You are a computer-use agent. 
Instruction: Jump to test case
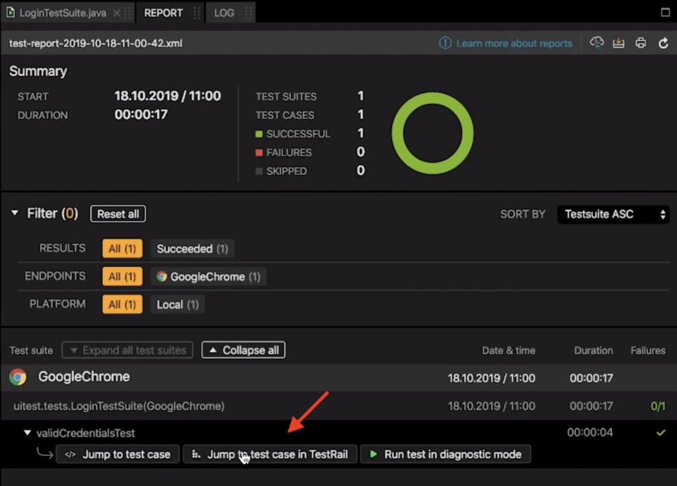point(118,454)
